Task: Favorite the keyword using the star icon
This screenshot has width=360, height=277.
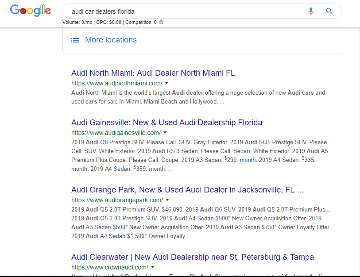Action: 161,22
